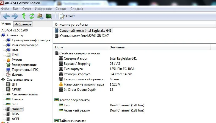Click the Описание устройства column header

(x=134, y=25)
